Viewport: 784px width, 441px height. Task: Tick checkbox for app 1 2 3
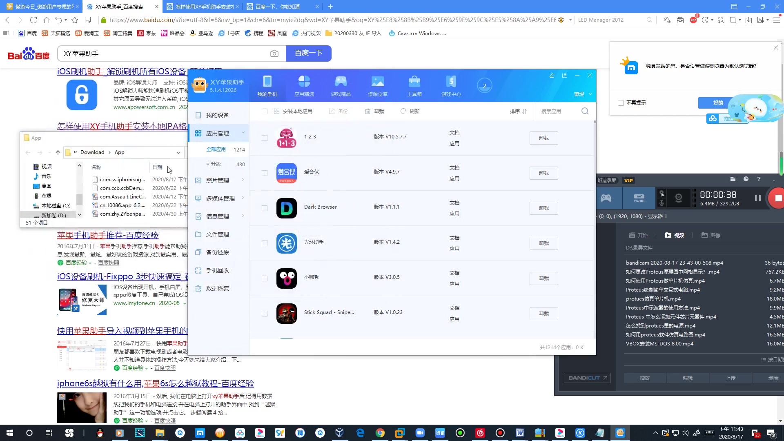[264, 138]
